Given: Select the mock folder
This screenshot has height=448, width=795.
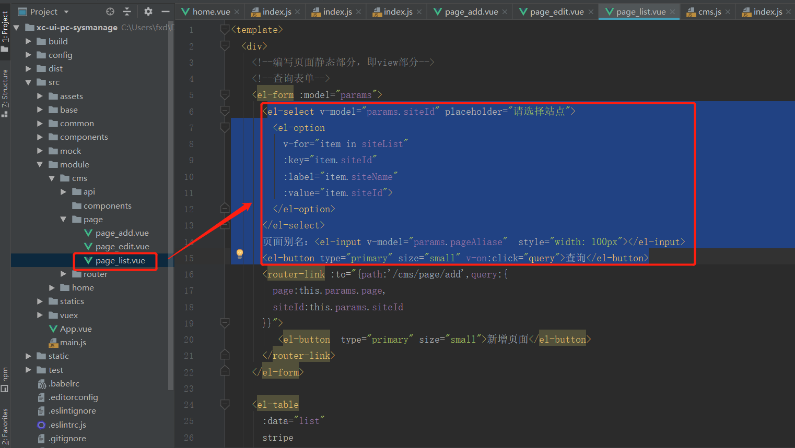Looking at the screenshot, I should pos(71,151).
